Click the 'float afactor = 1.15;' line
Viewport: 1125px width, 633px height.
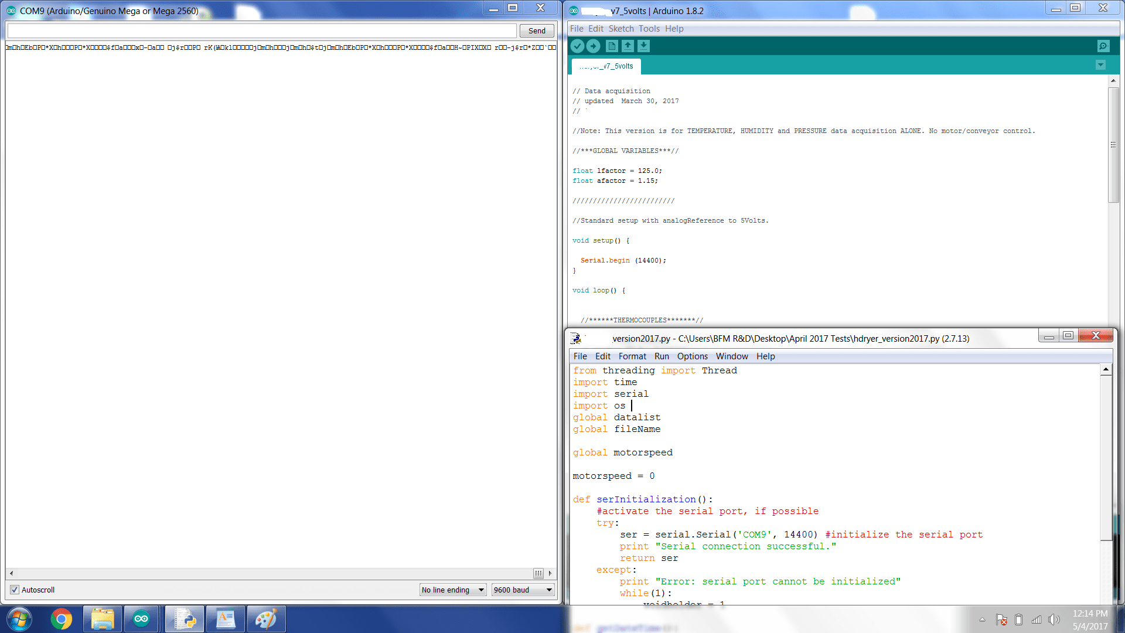615,181
